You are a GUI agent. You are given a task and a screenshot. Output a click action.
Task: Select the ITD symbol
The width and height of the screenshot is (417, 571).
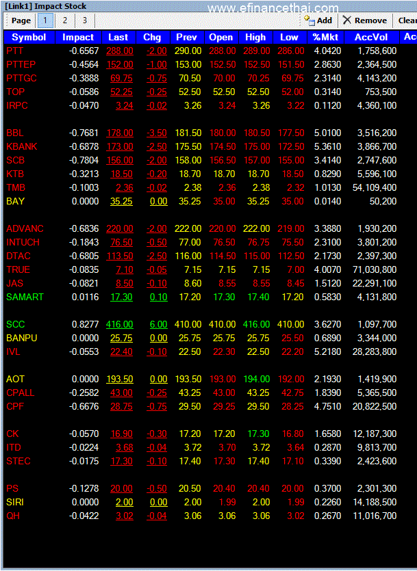pos(14,447)
